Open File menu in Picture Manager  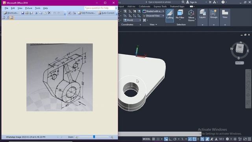pyautogui.click(x=6, y=8)
